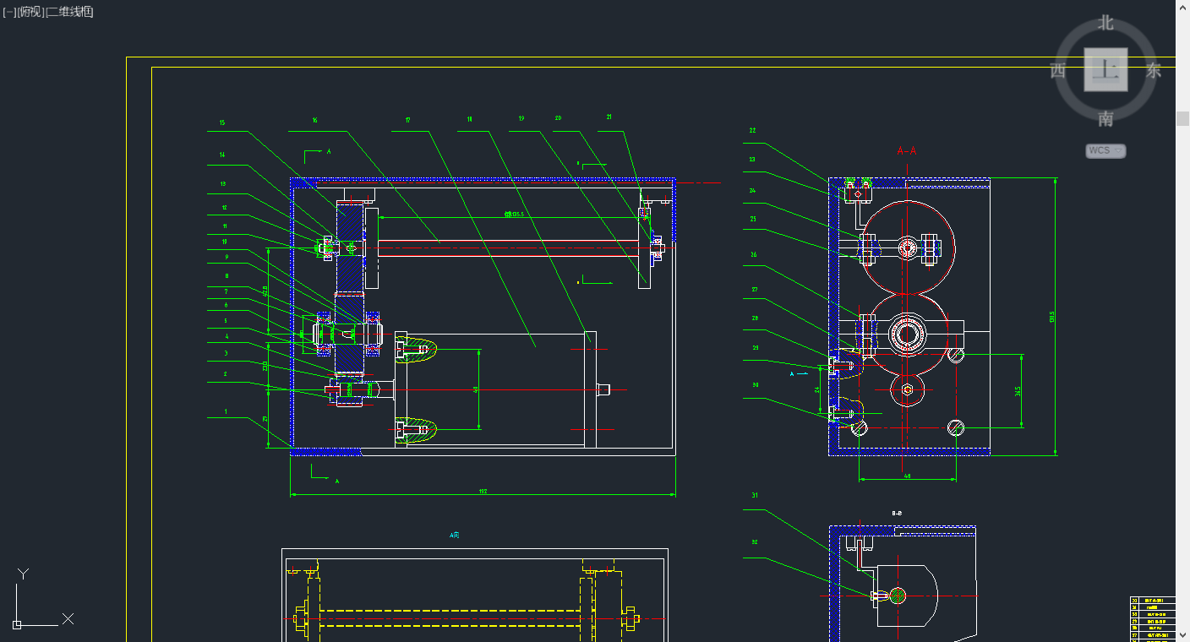Select part balloon number 21

pyautogui.click(x=609, y=117)
